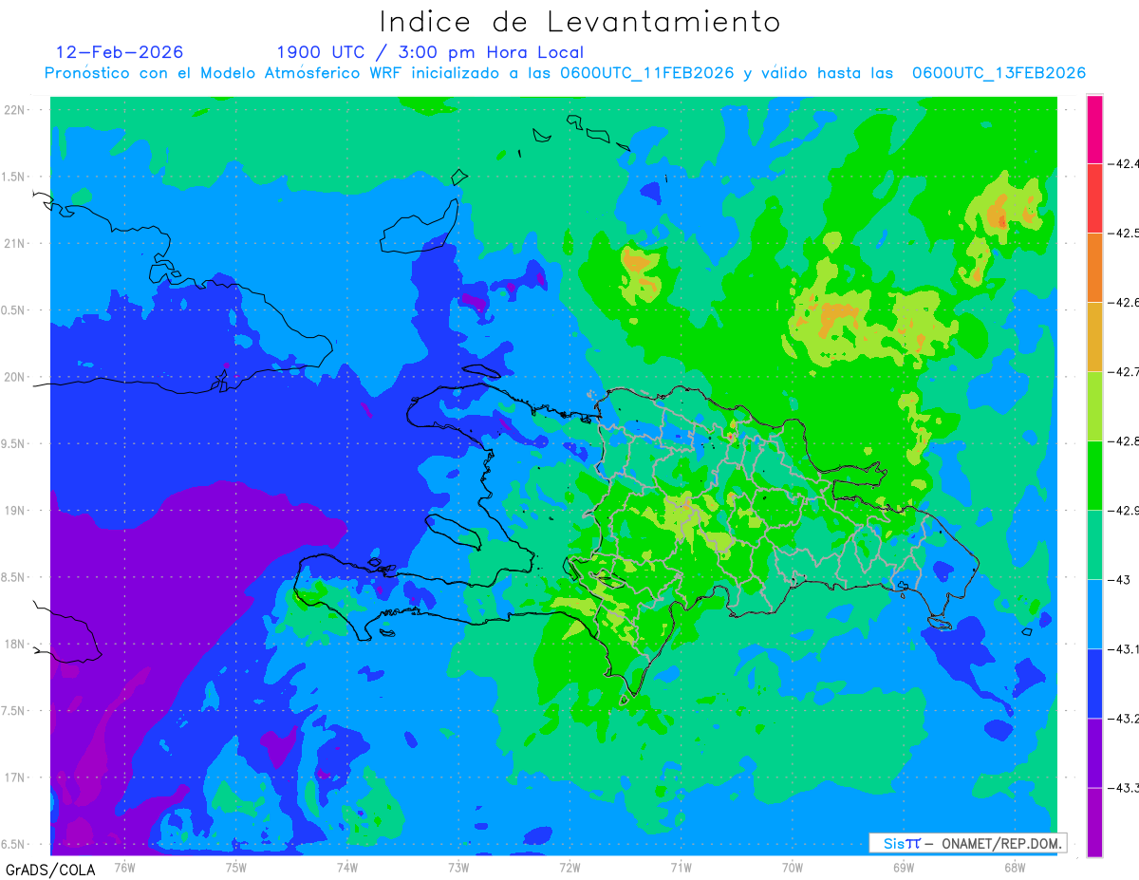Image resolution: width=1139 pixels, height=880 pixels.
Task: Click the '-42.6' colorbar value
Action: [1124, 303]
